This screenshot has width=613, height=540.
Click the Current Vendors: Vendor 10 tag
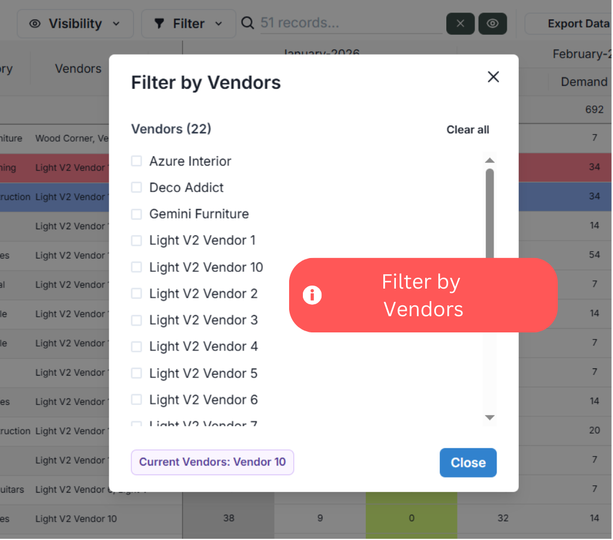(212, 462)
